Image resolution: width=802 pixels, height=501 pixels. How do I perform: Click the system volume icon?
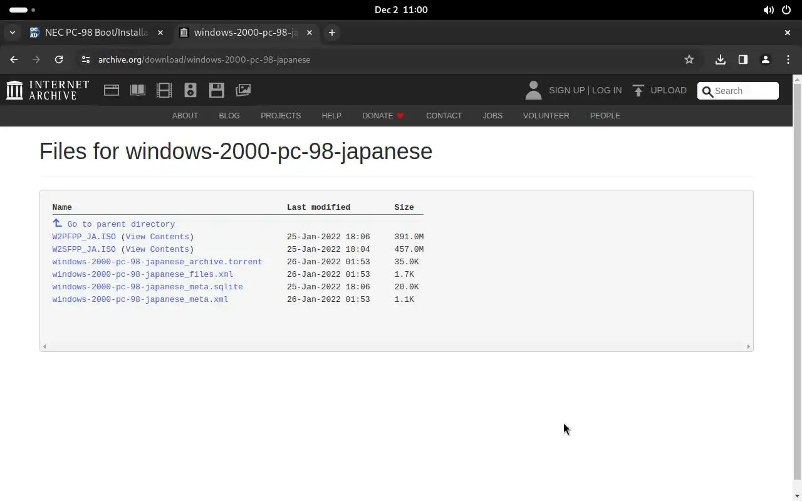[768, 10]
